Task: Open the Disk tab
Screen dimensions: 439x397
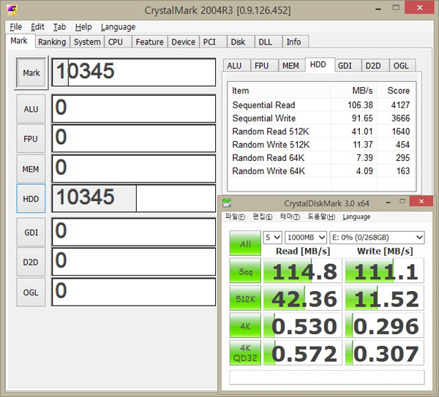Action: coord(238,42)
